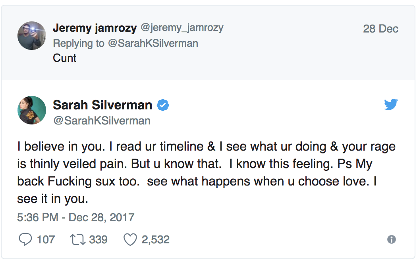Image resolution: width=417 pixels, height=260 pixels.
Task: Open @SarahKSilverman handle below her name
Action: coord(102,120)
